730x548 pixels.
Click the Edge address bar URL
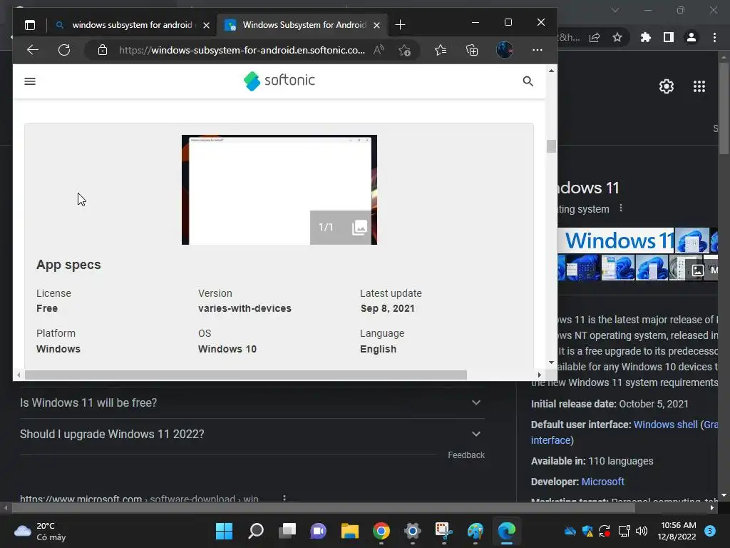242,50
